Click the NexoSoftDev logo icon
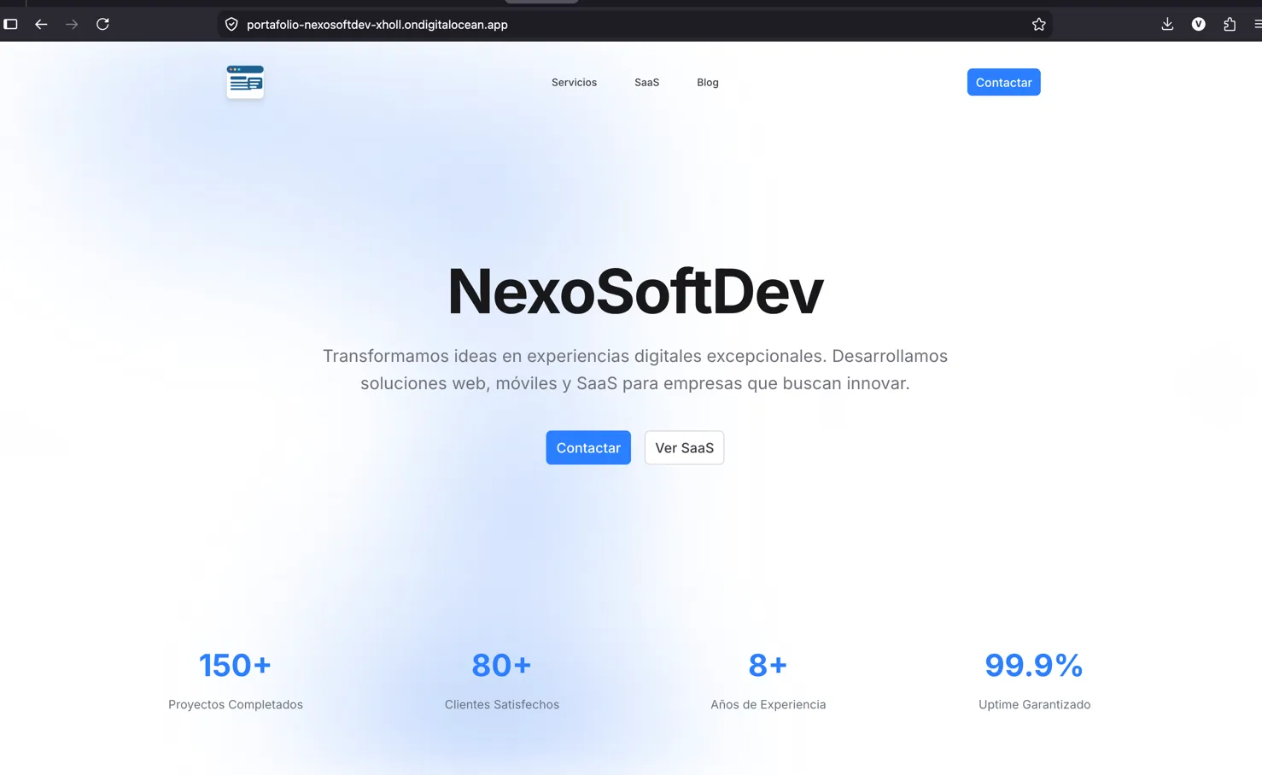 coord(245,82)
